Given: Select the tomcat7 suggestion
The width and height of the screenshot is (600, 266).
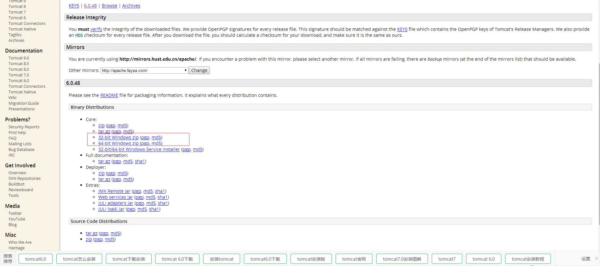Looking at the screenshot, I should click(447, 259).
